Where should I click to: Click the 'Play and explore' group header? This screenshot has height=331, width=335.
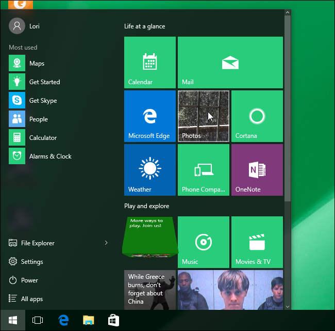(146, 206)
